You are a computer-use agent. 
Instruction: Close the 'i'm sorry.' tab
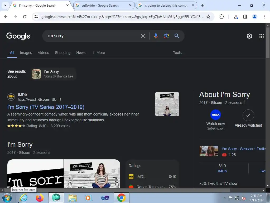click(x=67, y=5)
